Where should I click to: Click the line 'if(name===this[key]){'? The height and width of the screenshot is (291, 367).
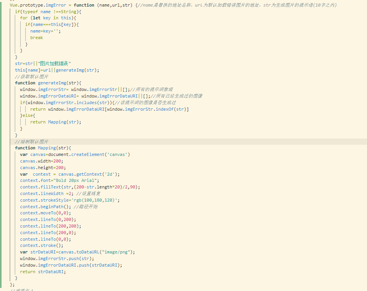[x=52, y=24]
